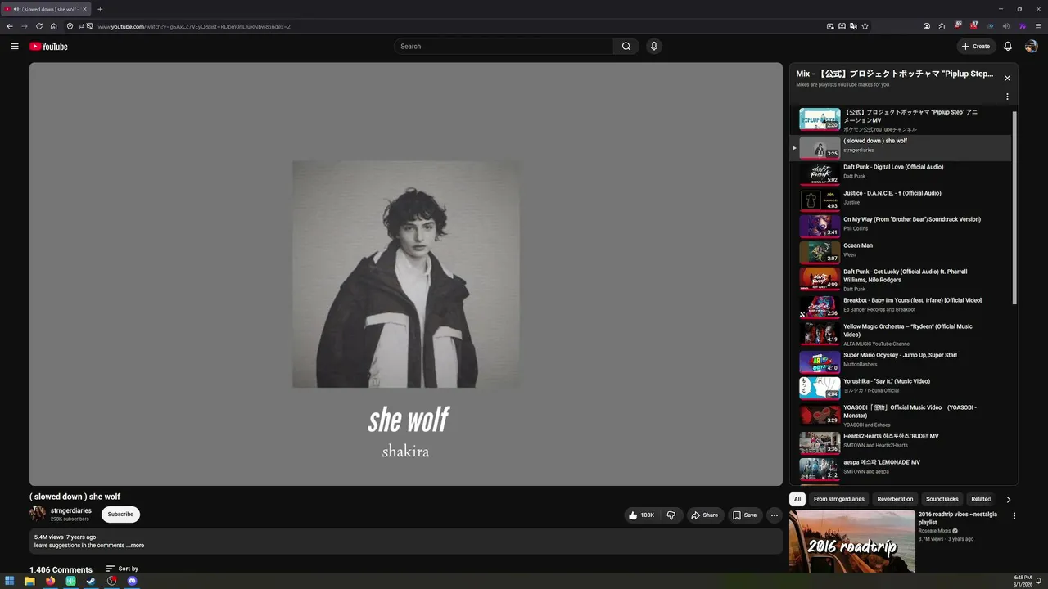The image size is (1048, 589).
Task: Close the Mix playlist panel
Action: click(1007, 79)
